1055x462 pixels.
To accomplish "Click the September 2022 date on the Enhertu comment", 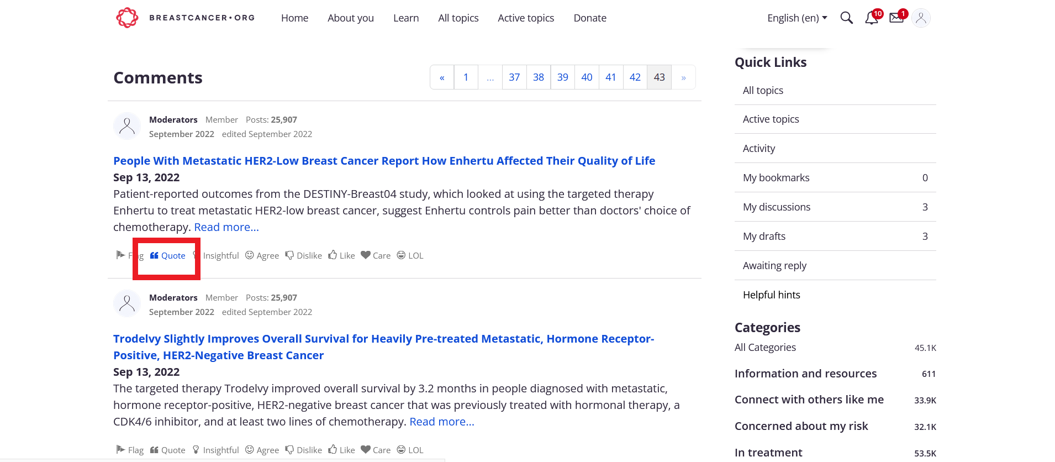I will pos(182,134).
